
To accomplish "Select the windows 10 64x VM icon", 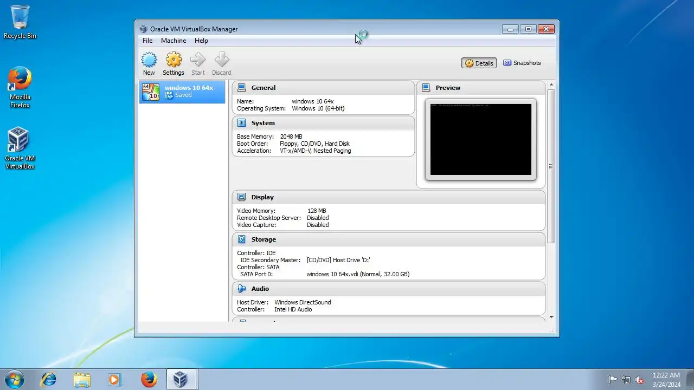I will (150, 92).
